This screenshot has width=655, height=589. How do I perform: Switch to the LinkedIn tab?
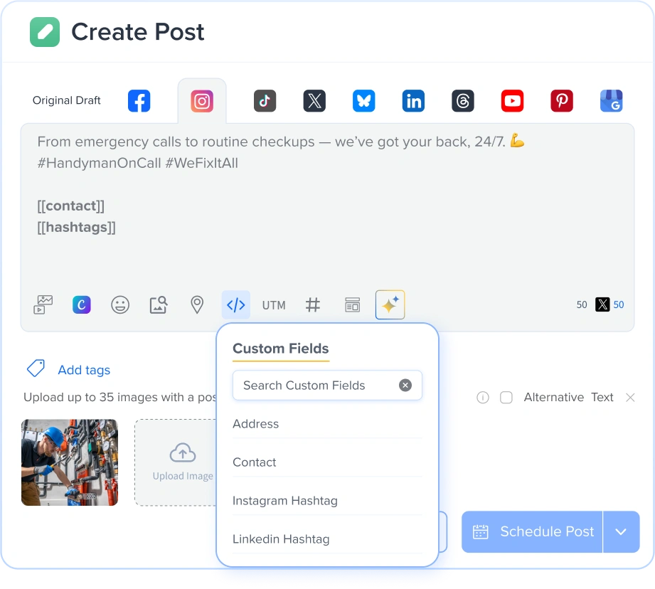click(413, 100)
